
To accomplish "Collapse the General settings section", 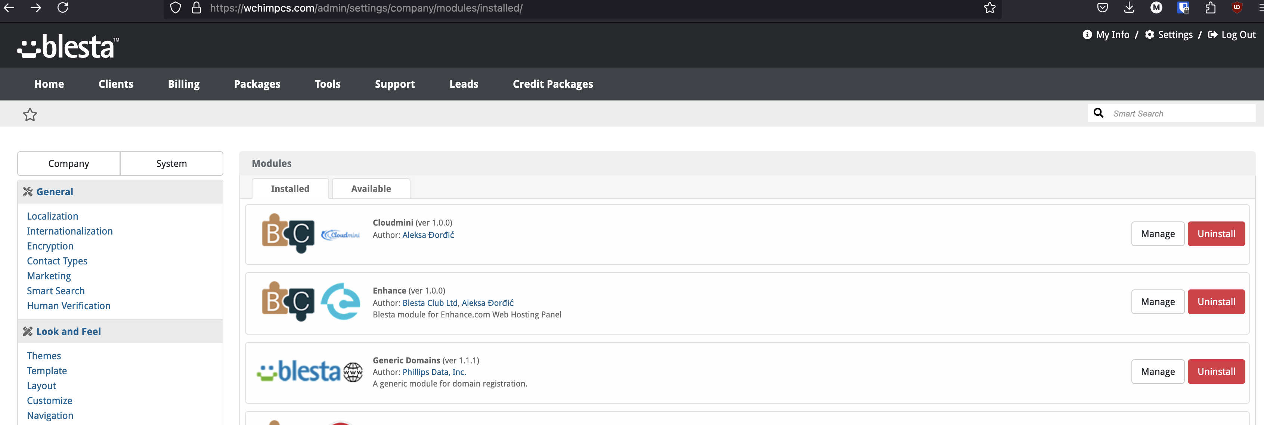I will pos(55,192).
